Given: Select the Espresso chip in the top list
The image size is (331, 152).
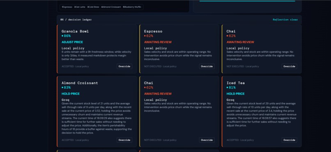Looking at the screenshot, I should coord(67,7).
